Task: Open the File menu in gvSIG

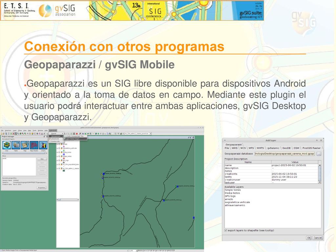Action: (x=2, y=130)
